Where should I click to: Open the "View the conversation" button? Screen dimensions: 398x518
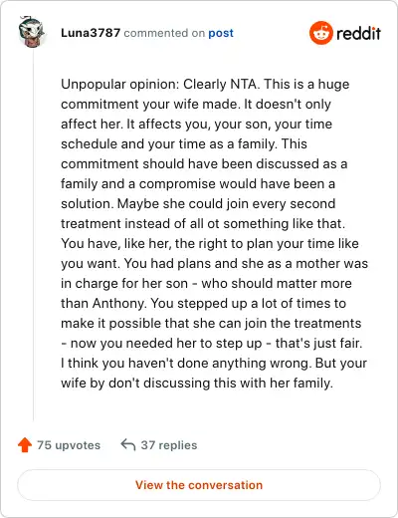click(x=199, y=485)
